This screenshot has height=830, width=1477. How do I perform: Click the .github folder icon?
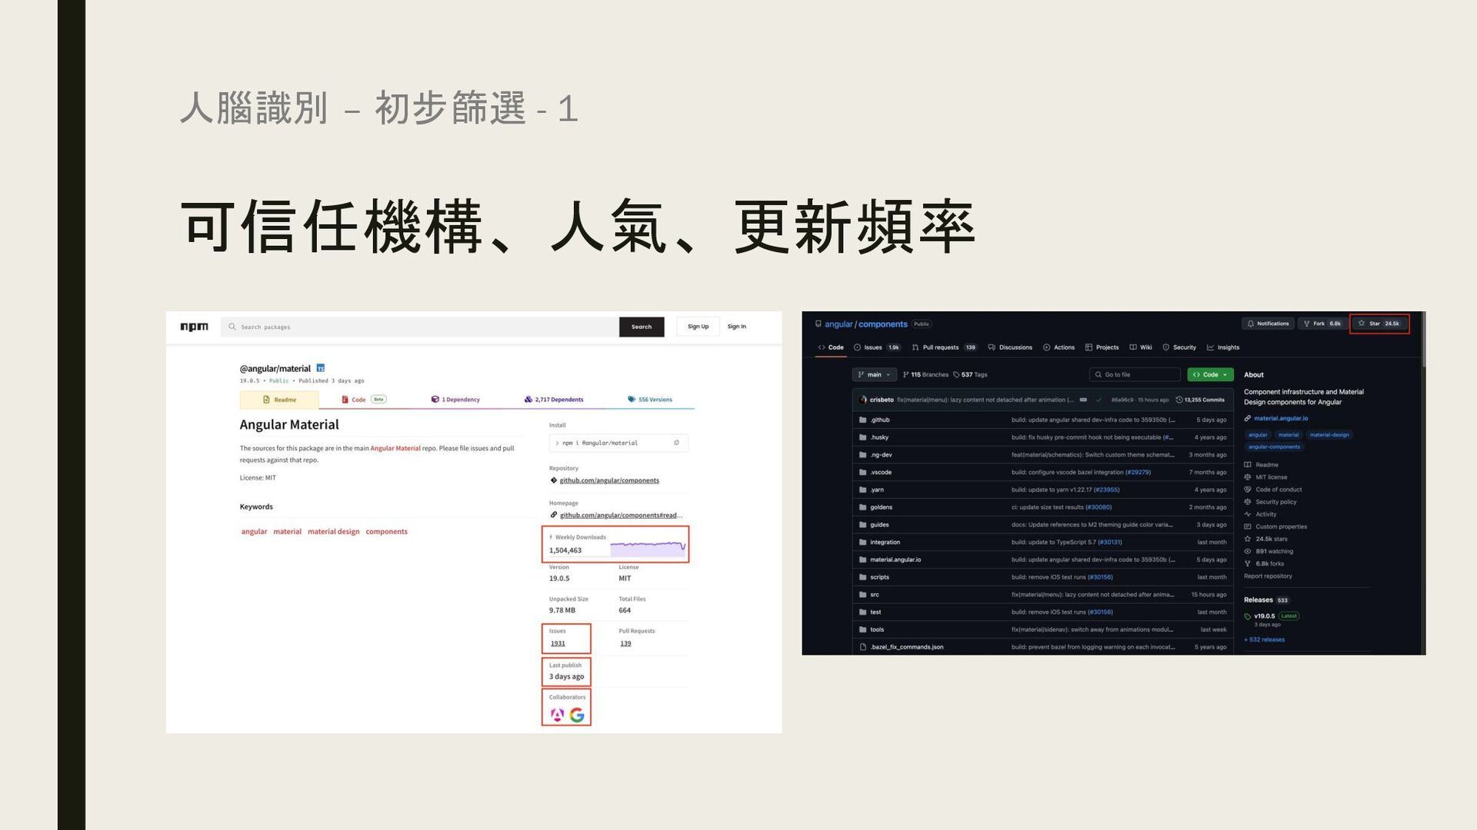863,420
